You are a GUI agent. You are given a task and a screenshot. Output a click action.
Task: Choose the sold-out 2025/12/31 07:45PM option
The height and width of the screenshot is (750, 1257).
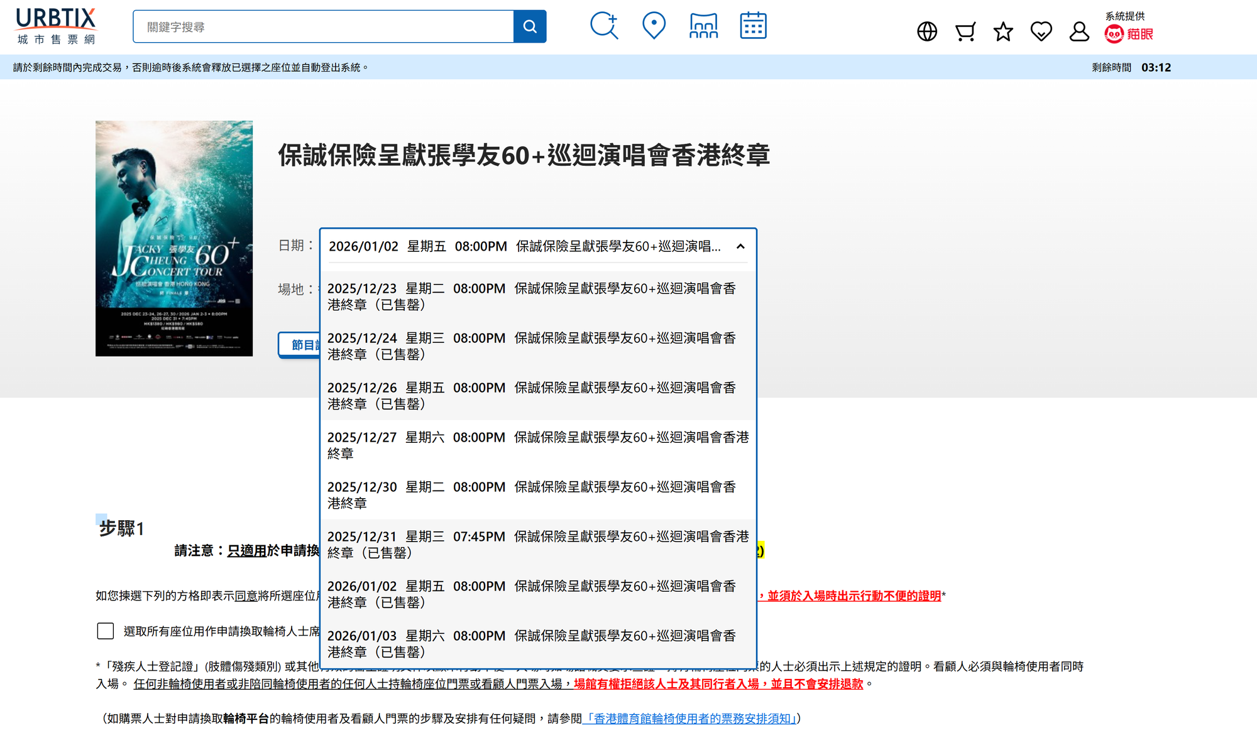point(537,544)
